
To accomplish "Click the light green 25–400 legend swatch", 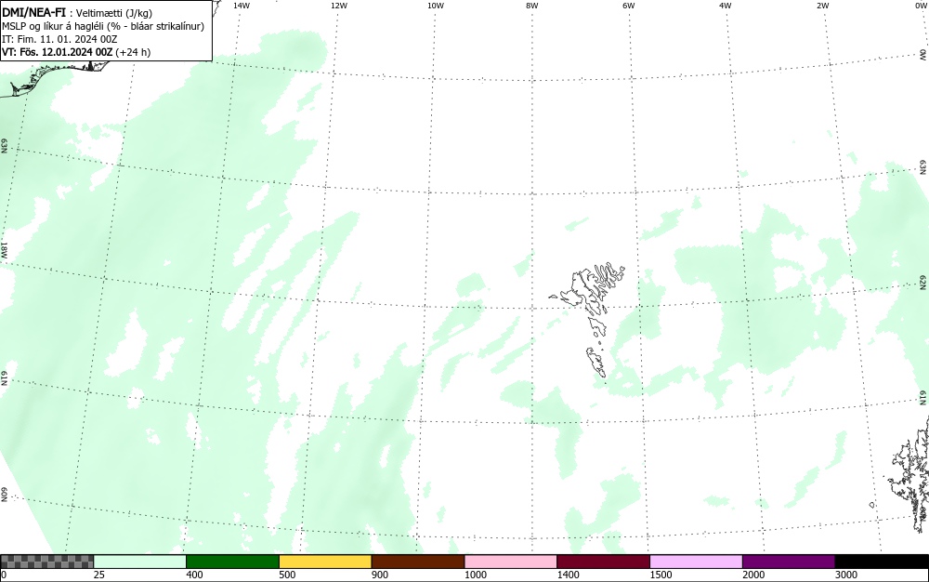I will click(140, 562).
